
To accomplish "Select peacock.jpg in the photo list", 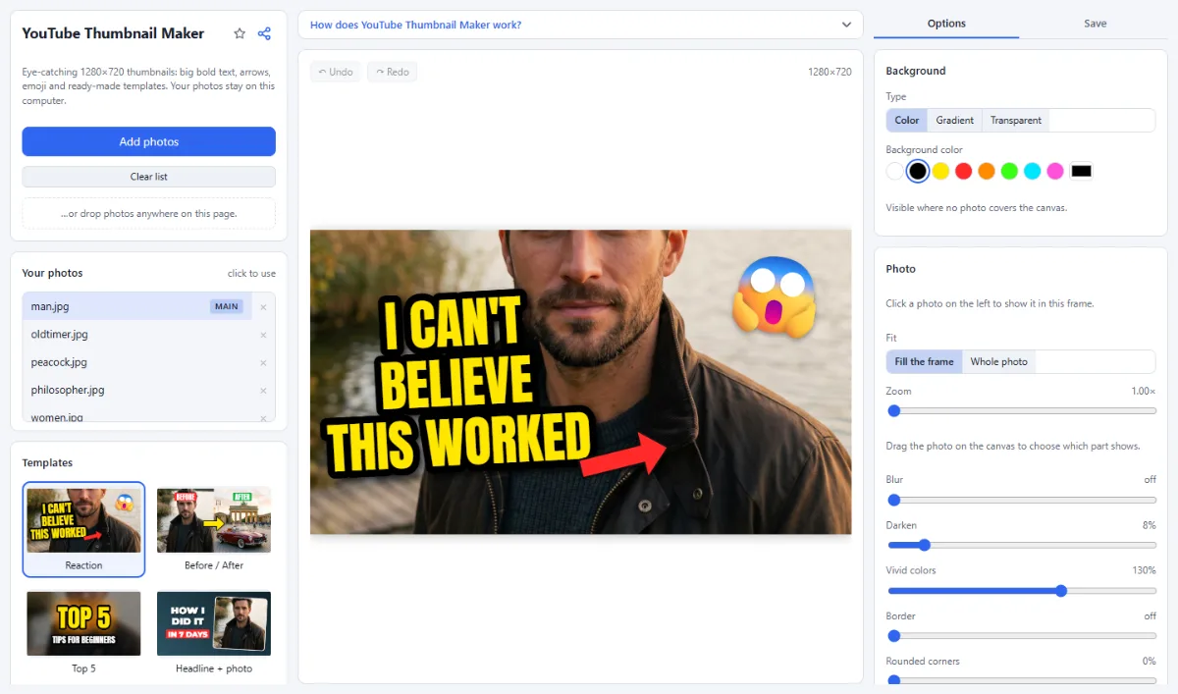I will click(137, 362).
